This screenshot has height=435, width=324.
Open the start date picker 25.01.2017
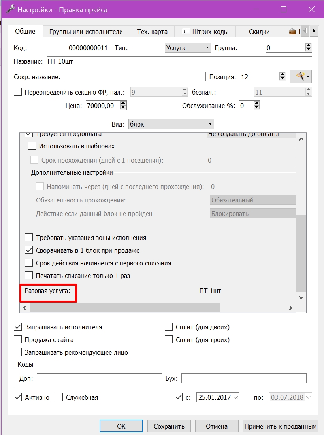pyautogui.click(x=218, y=397)
